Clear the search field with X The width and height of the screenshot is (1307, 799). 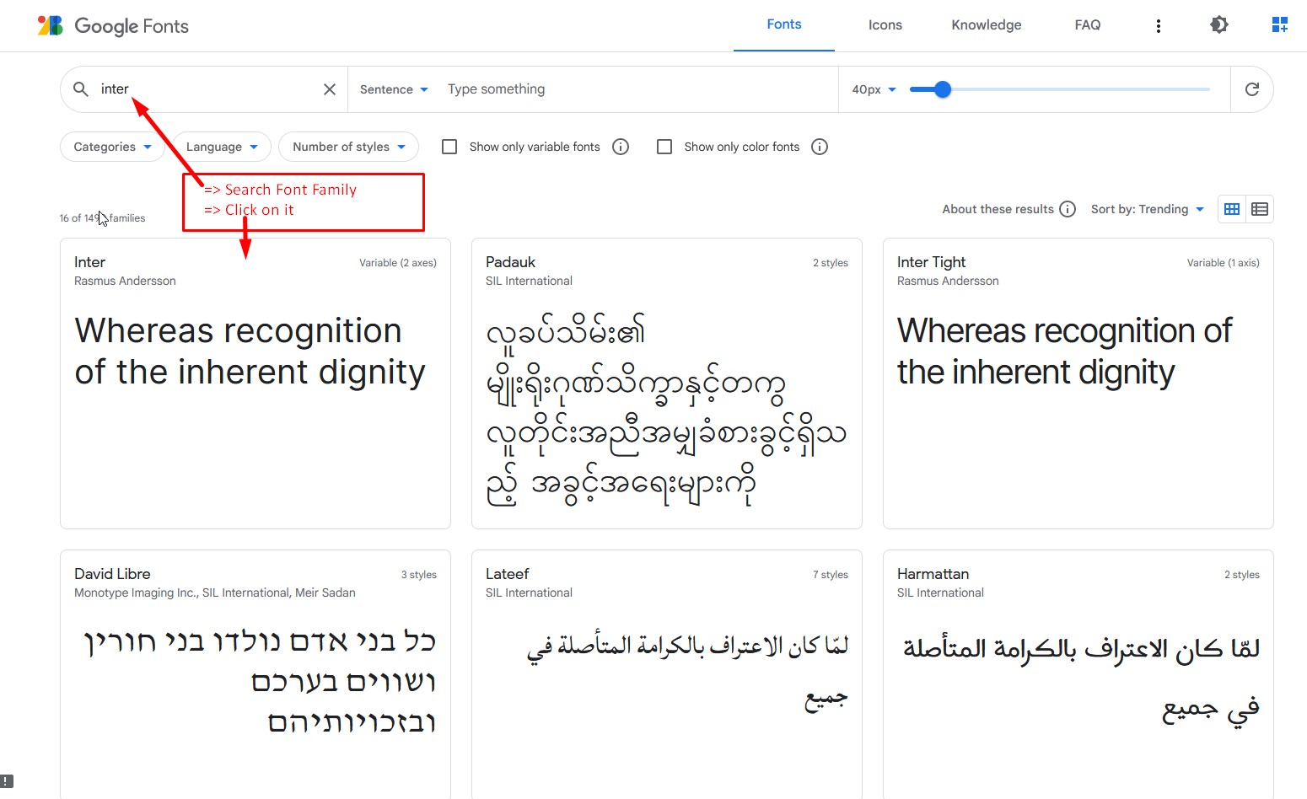pos(330,89)
